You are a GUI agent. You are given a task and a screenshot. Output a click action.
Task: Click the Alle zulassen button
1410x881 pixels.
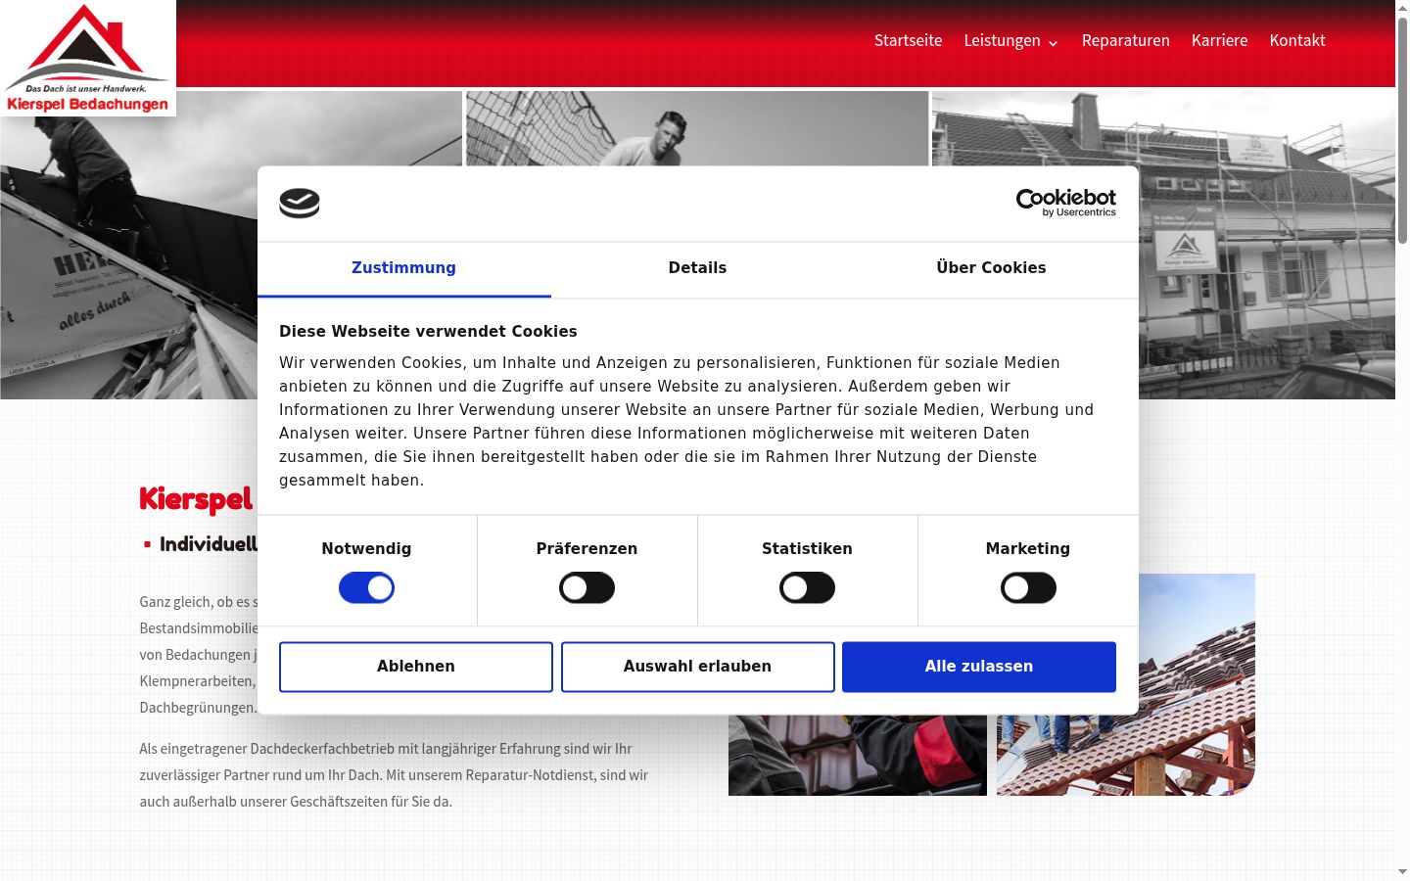tap(979, 667)
